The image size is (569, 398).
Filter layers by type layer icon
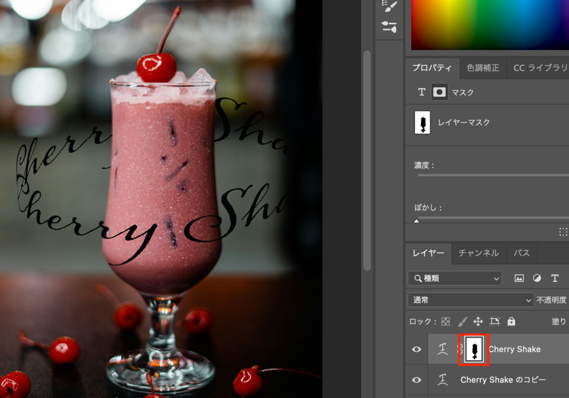(x=555, y=278)
